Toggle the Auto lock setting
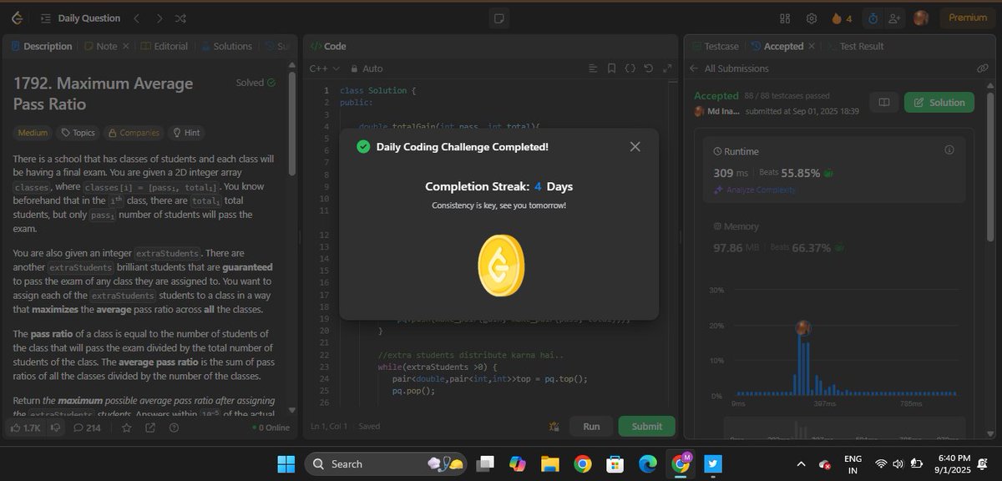 pyautogui.click(x=367, y=68)
